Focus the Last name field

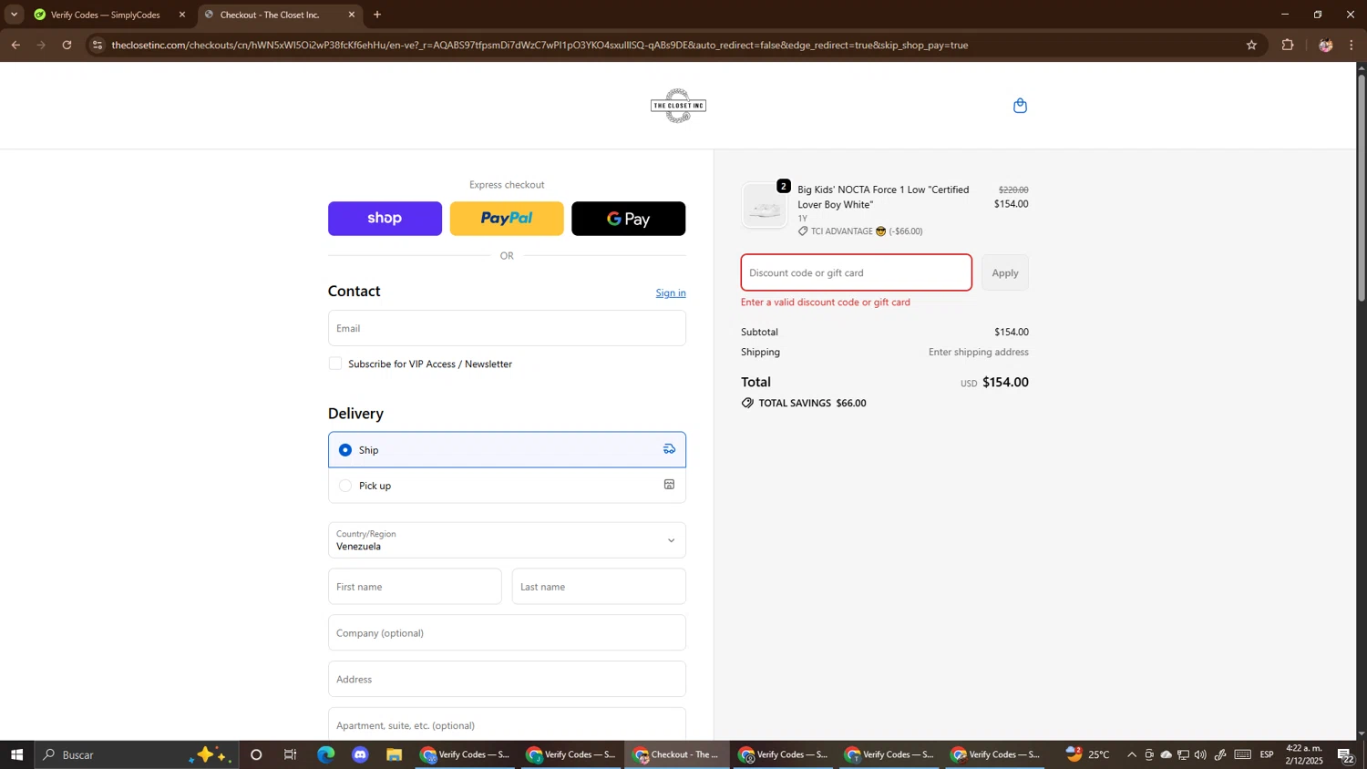(599, 587)
